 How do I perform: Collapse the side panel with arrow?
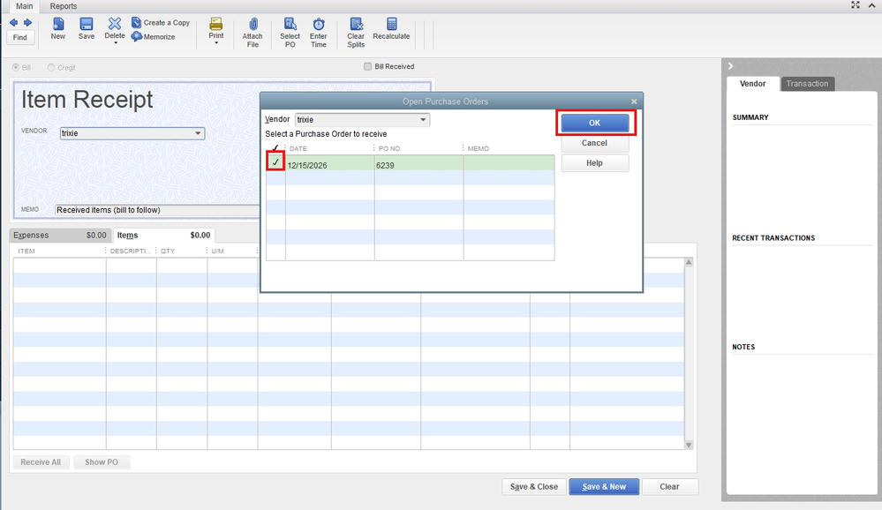[x=731, y=66]
